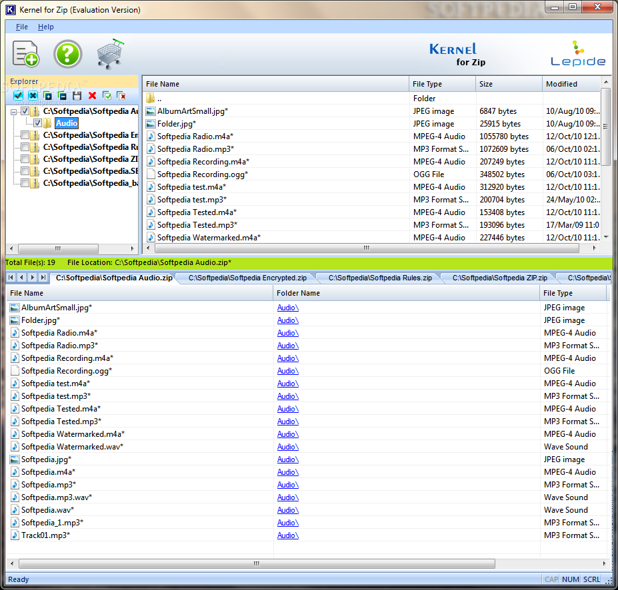This screenshot has width=618, height=590.
Task: Click the blank file icon of Softpedia Recording.ogg in upper list
Action: click(151, 174)
